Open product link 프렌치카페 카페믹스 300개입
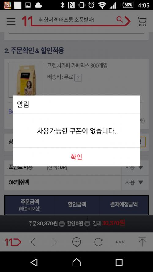Screen dimensions: 153x272 coord(77,66)
